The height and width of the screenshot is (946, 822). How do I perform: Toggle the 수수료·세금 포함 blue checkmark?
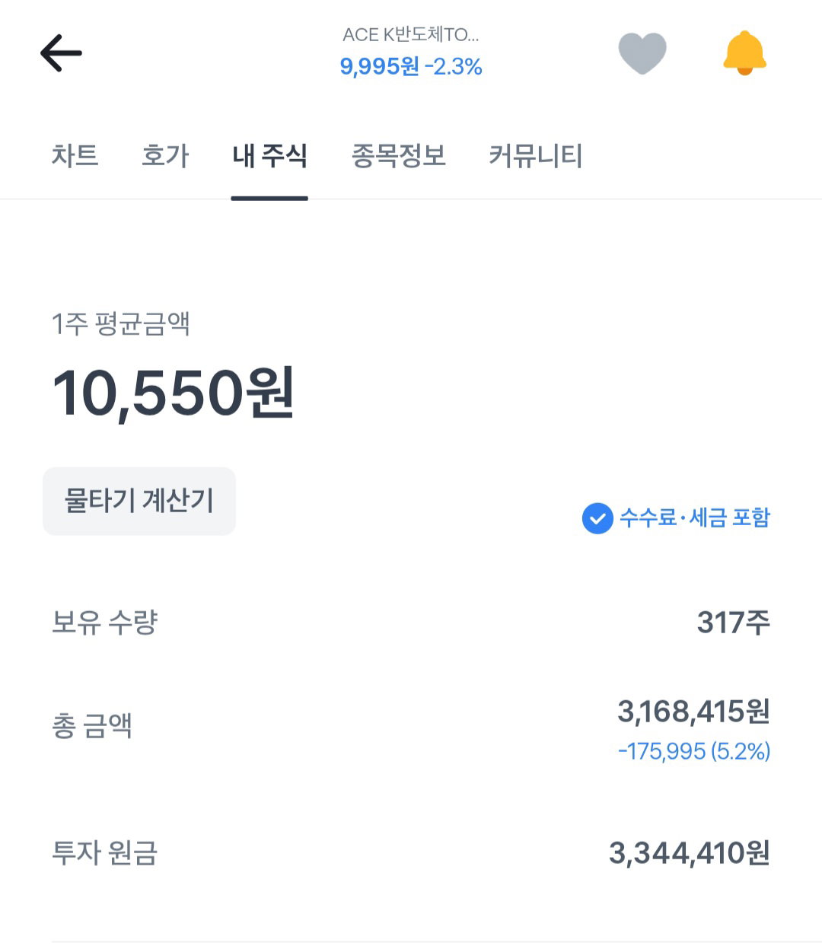click(597, 518)
